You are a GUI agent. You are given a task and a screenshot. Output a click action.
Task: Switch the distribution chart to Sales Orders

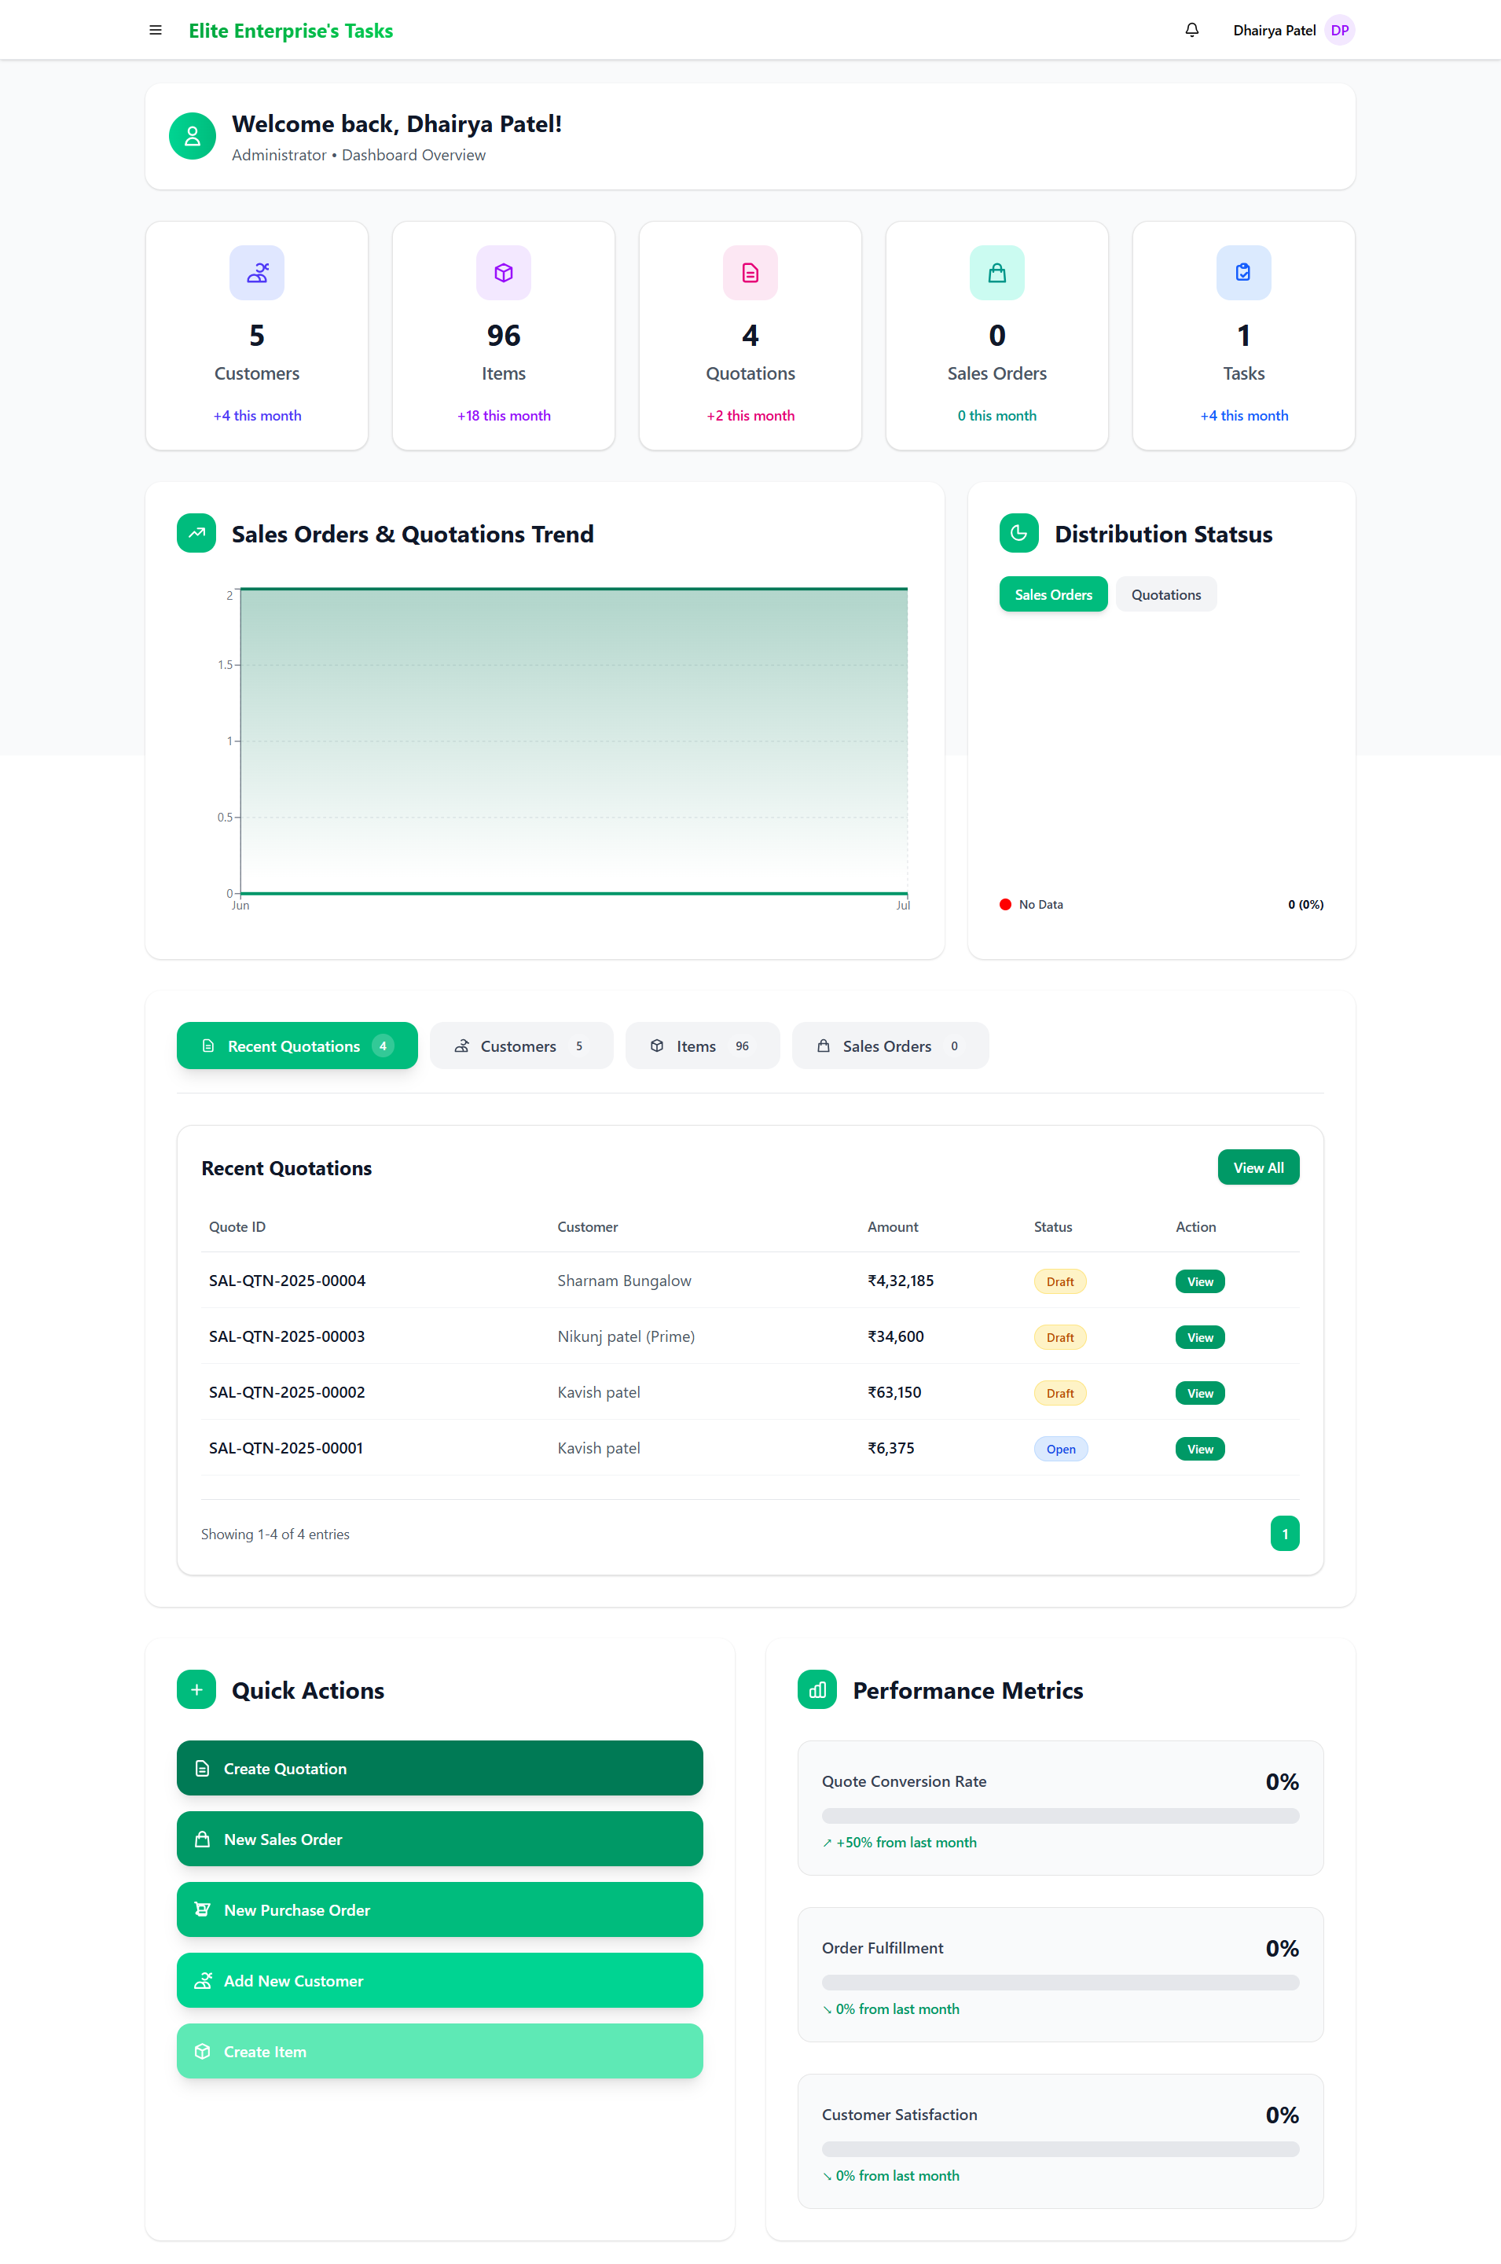click(x=1053, y=594)
